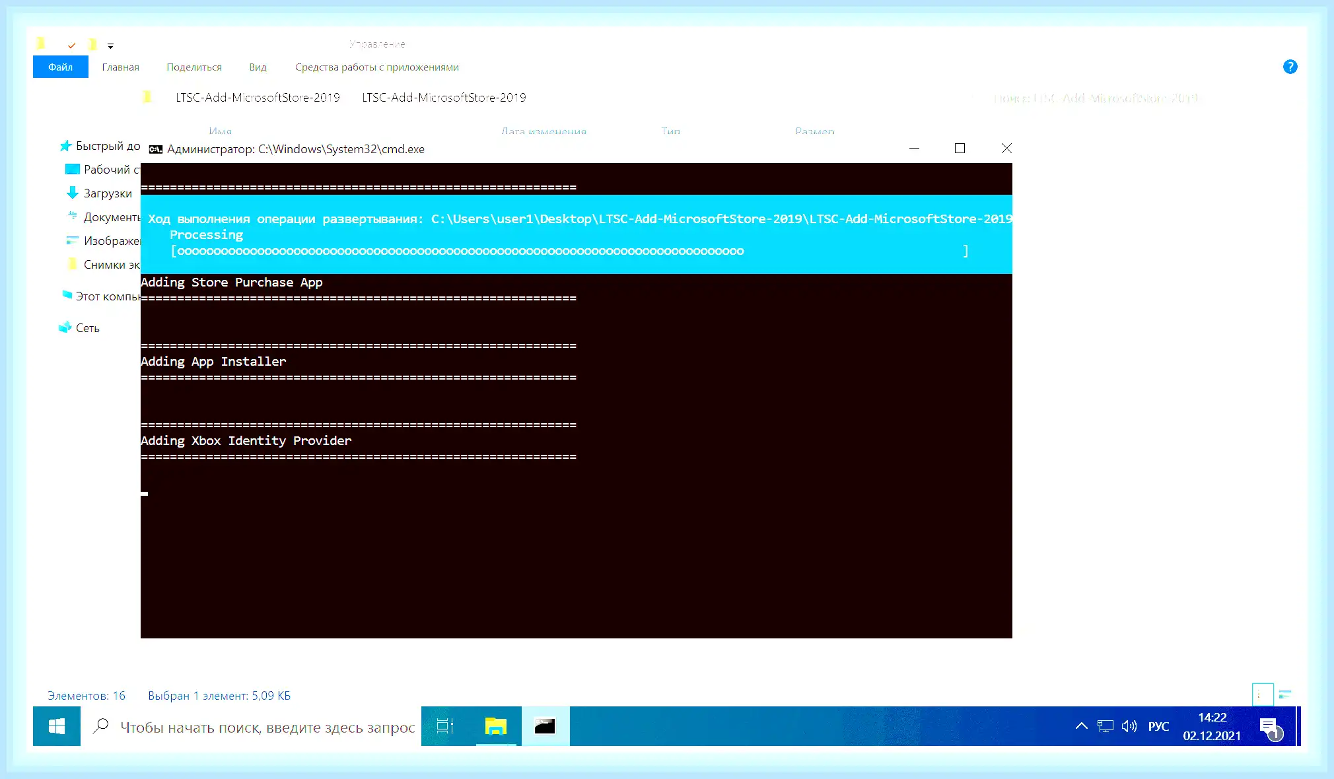Show hidden tray icons chevron
The height and width of the screenshot is (779, 1334).
(x=1081, y=726)
